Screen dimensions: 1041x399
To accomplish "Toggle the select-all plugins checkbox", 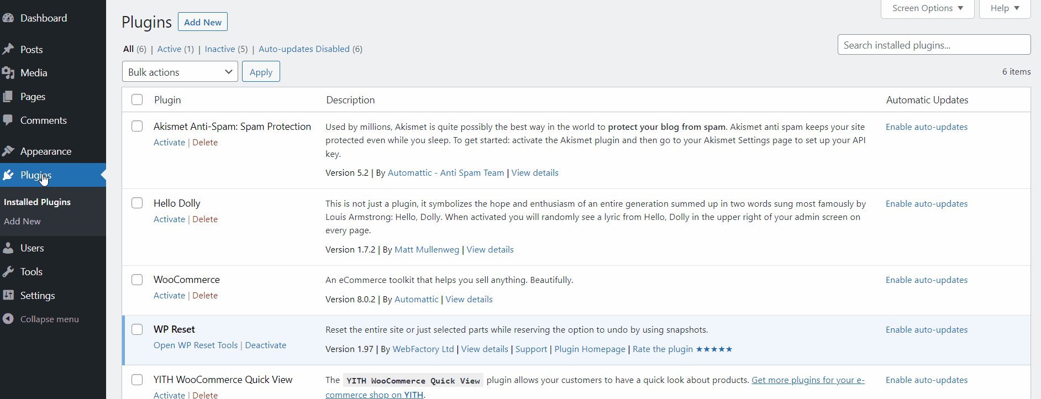I will coord(137,99).
